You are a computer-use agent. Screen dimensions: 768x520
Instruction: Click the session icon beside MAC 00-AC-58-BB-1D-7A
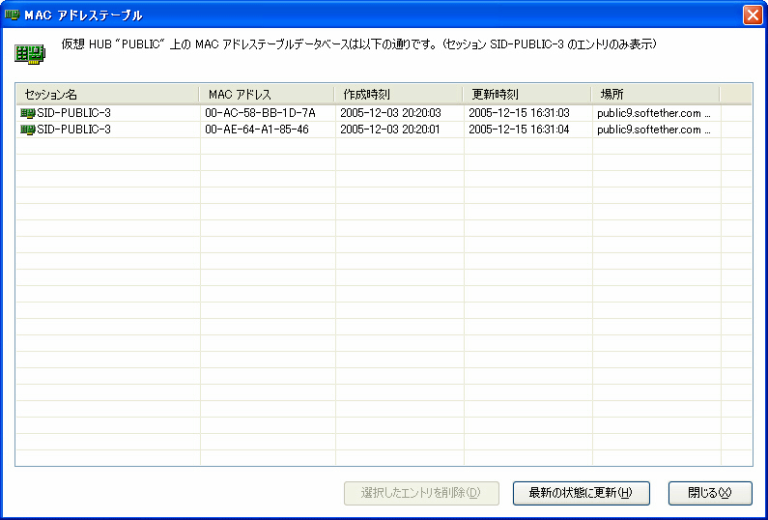tap(28, 114)
